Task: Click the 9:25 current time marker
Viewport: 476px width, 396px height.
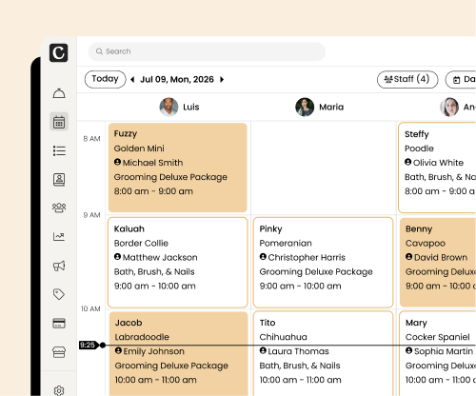Action: (88, 345)
